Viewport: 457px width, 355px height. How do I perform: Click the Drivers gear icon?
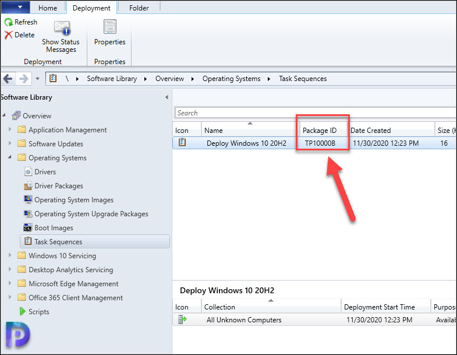(28, 171)
